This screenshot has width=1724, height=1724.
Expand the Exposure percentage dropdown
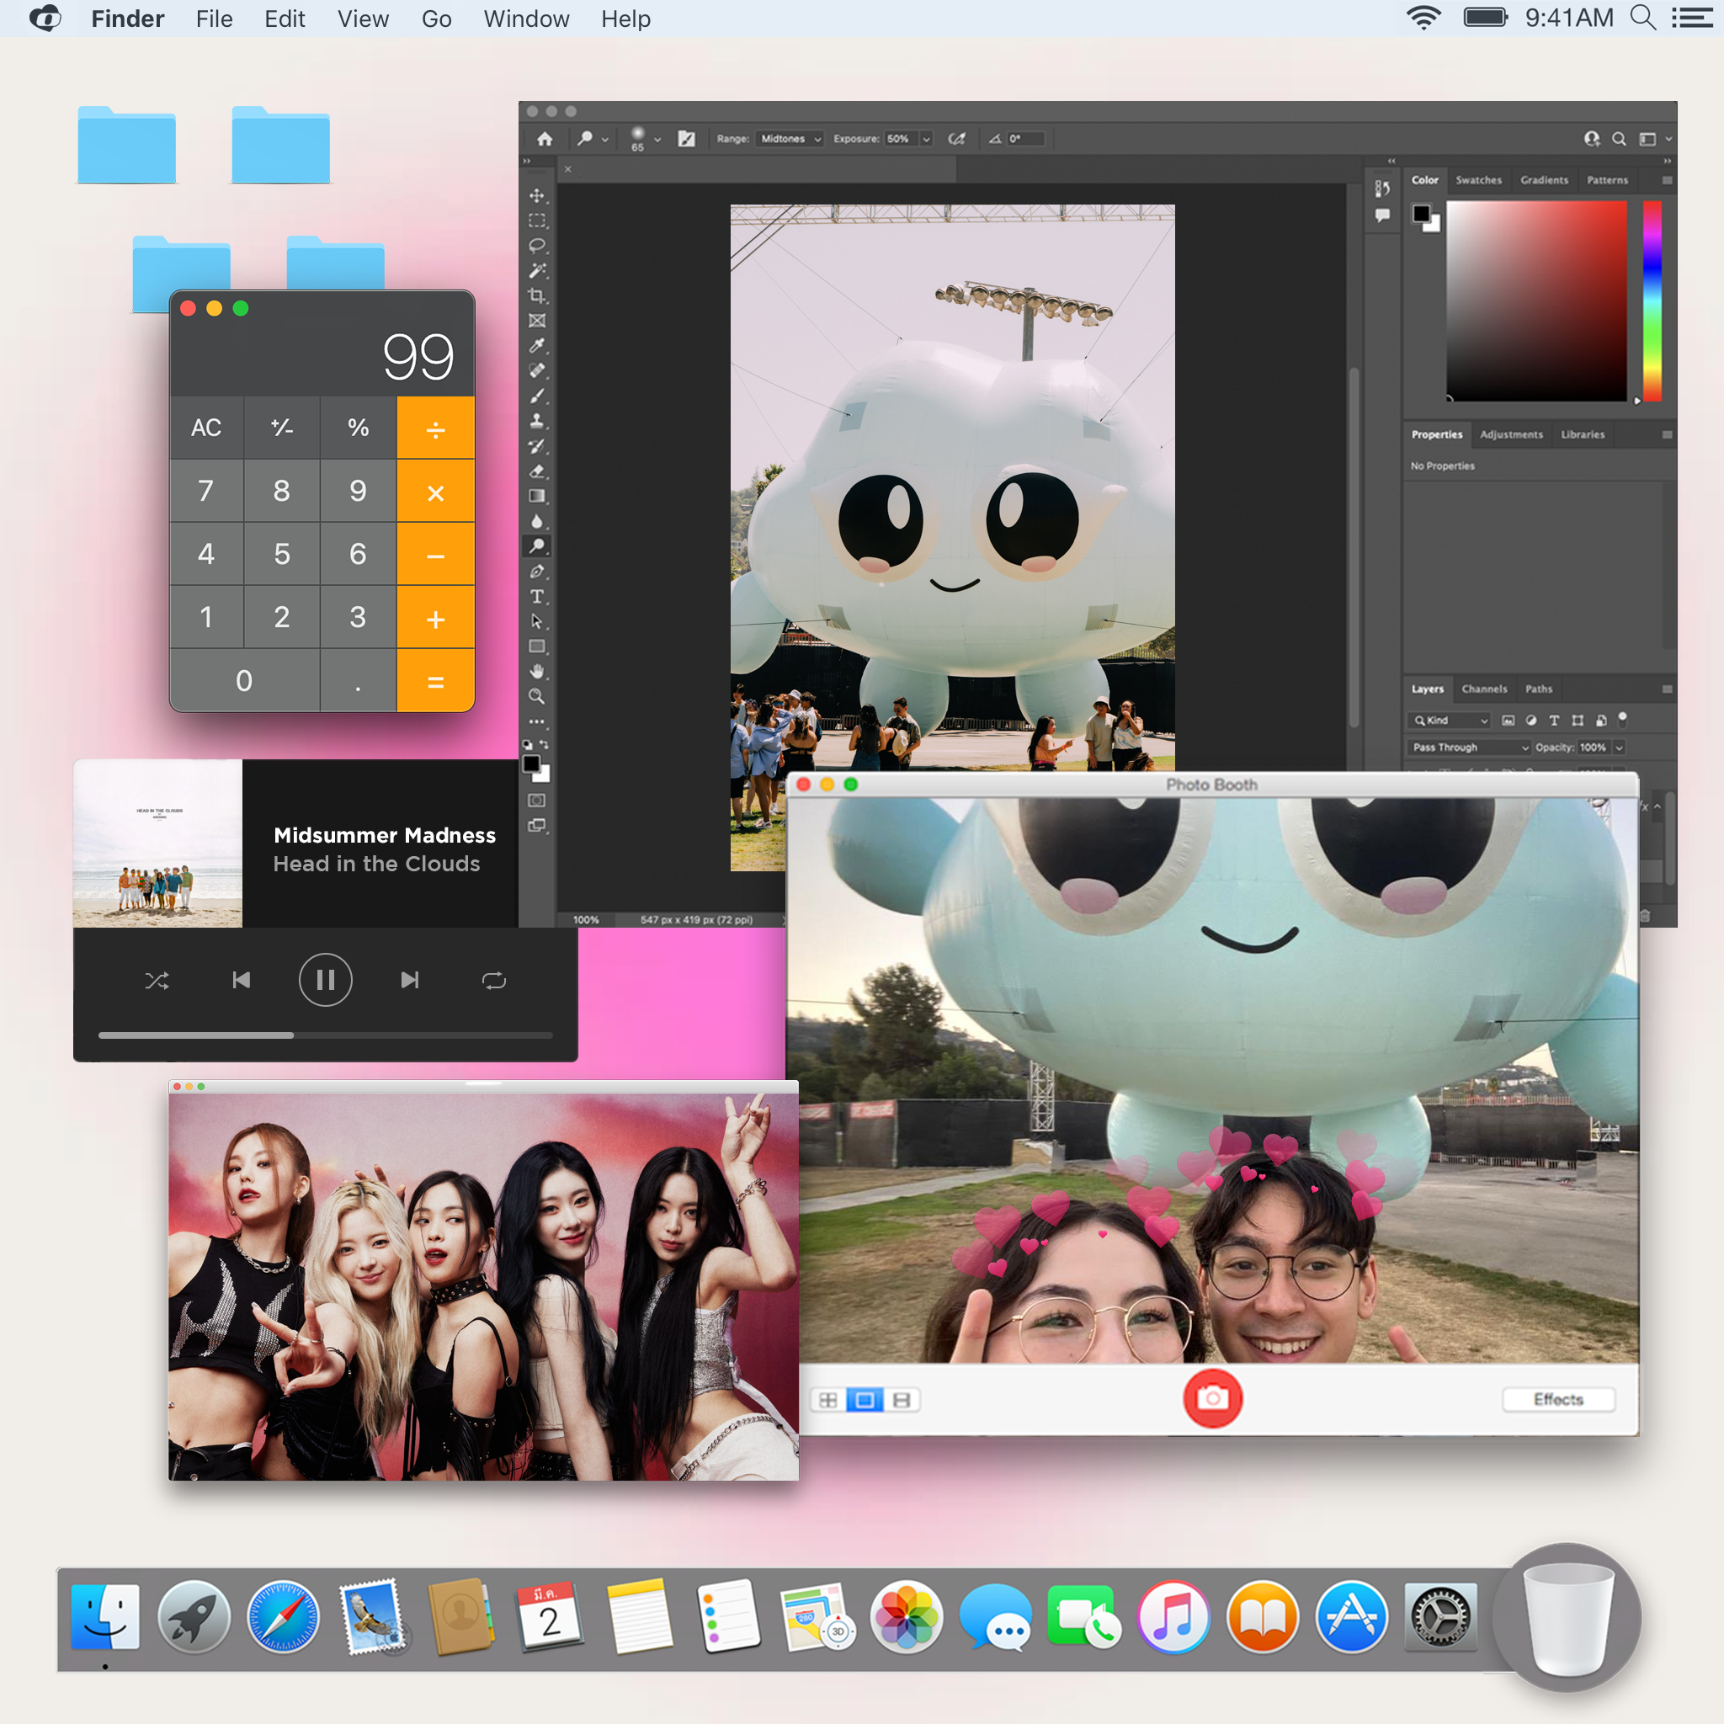pos(925,139)
